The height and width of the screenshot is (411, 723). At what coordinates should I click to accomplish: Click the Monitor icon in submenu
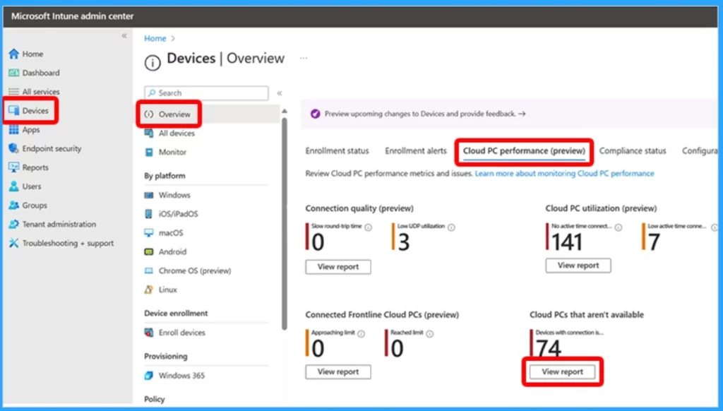(149, 153)
